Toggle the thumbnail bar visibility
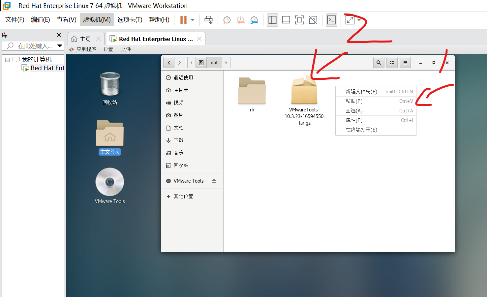Screen dimensions: 487x297 (286, 20)
